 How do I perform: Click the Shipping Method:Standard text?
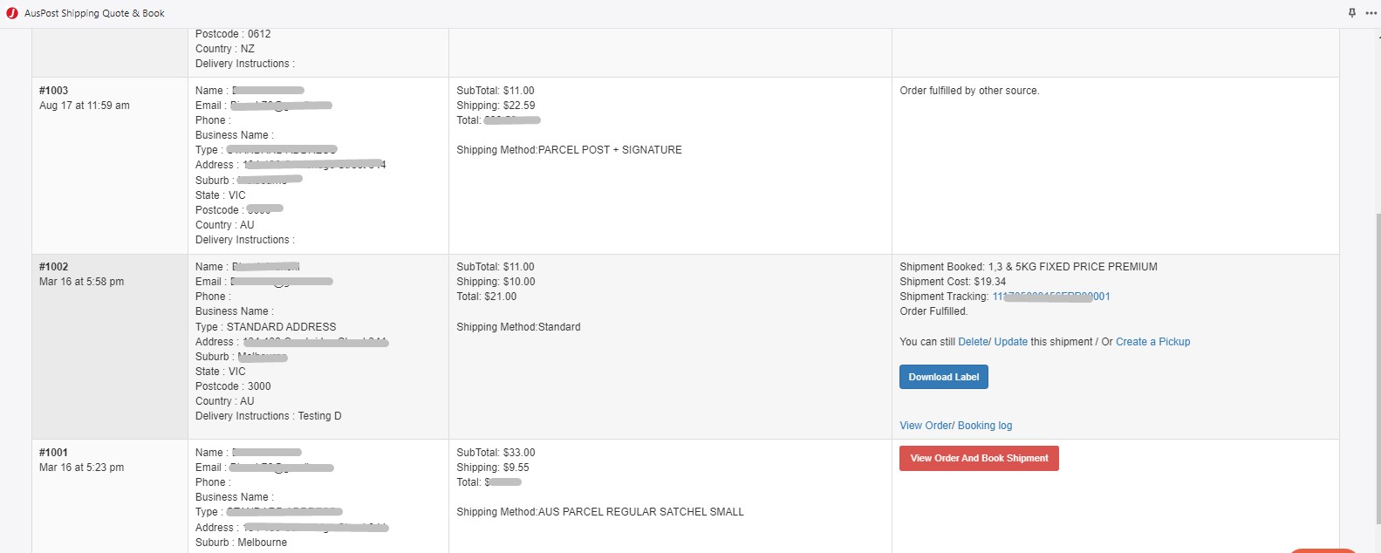518,327
